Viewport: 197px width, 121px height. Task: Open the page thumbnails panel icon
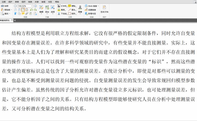19,14
